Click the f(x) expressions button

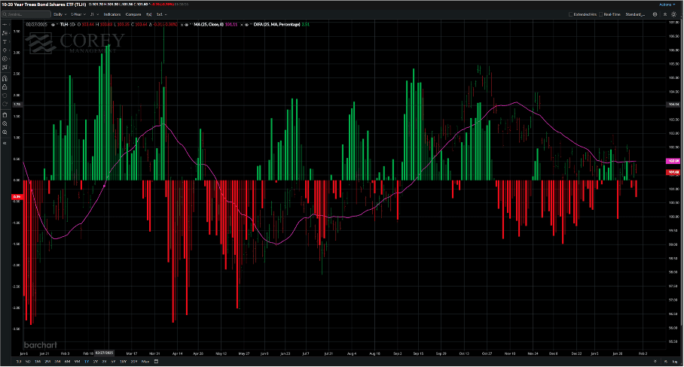tap(148, 14)
